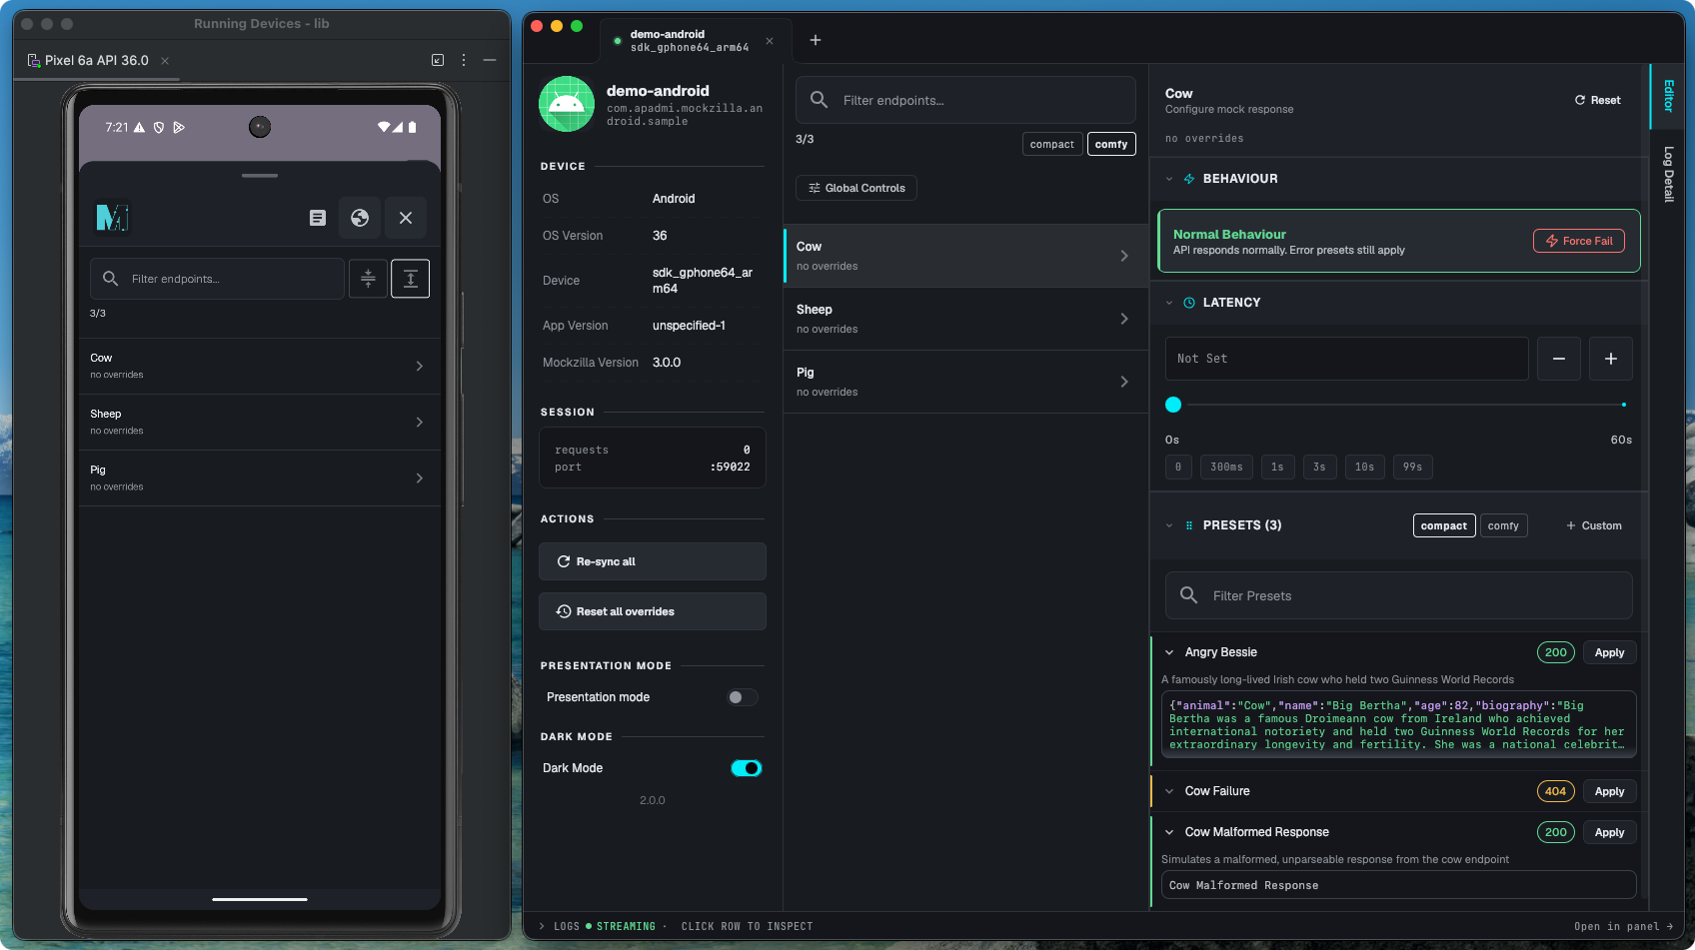Select the Pig endpoint in desktop list

965,382
